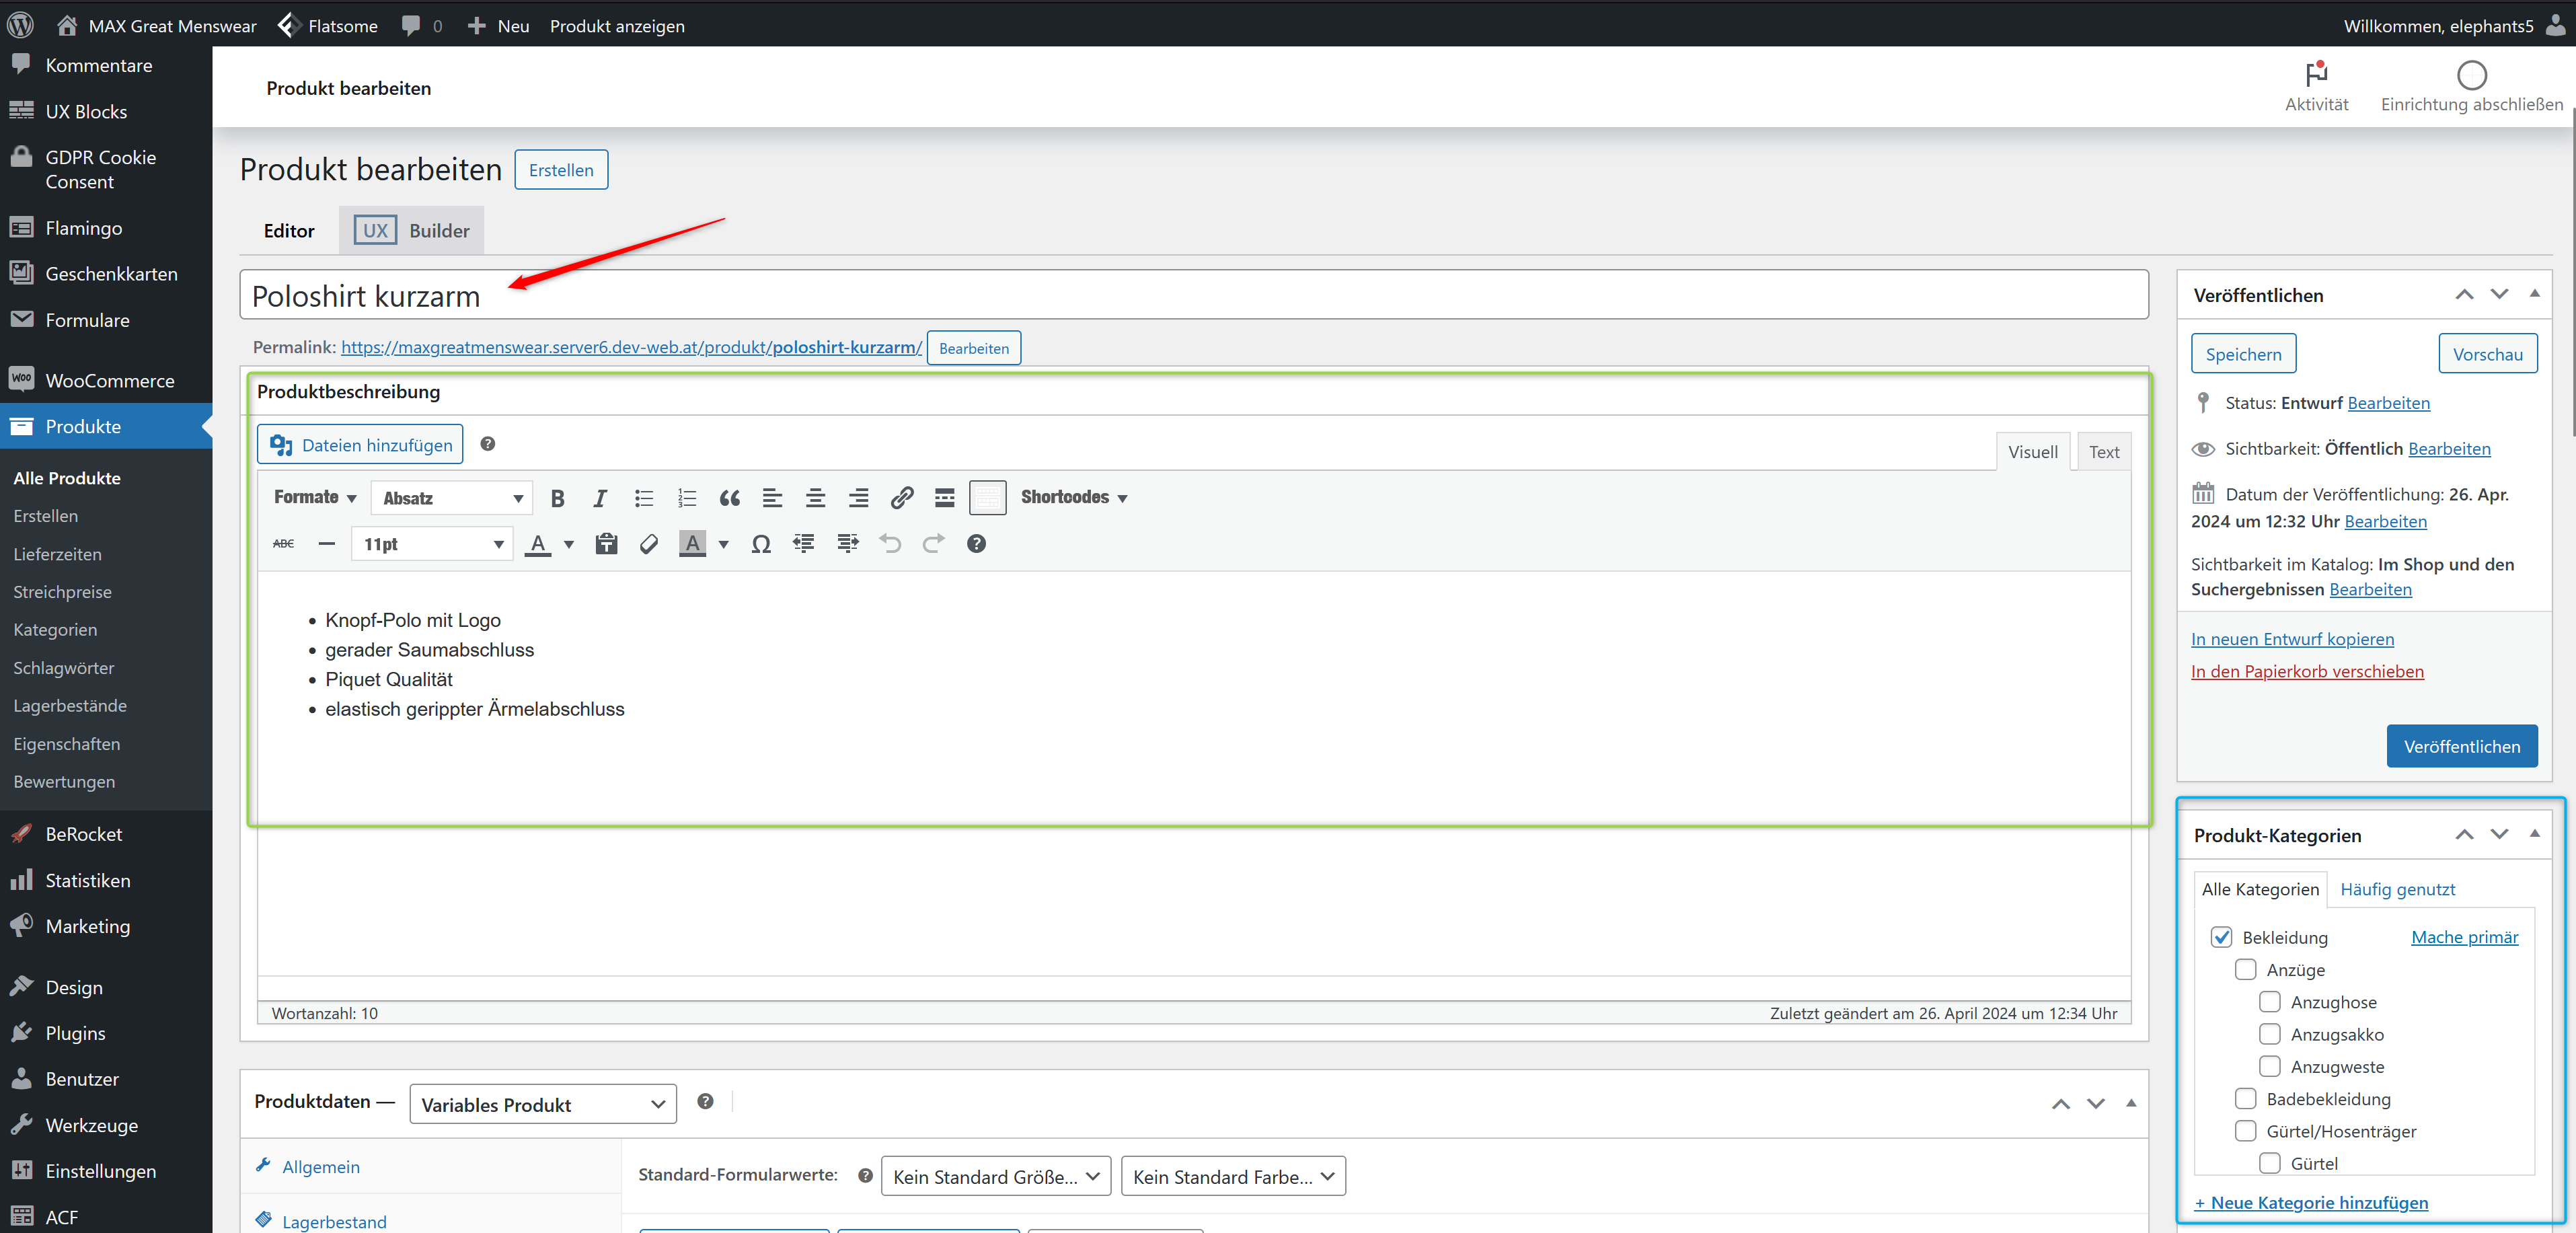
Task: Click Dateien hinzufügen to add media
Action: coord(360,444)
